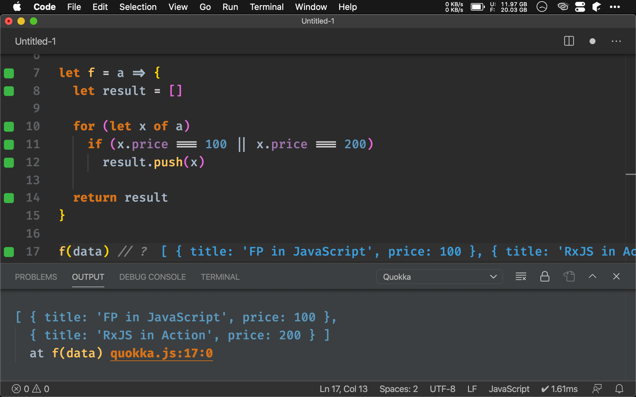Open the Edit menu
This screenshot has width=636, height=397.
click(100, 7)
